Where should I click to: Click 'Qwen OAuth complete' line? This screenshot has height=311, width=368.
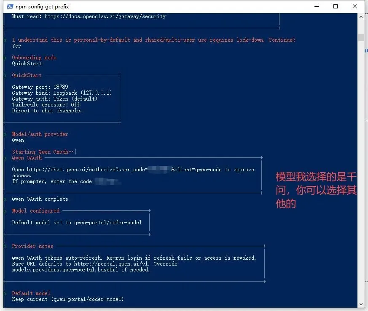click(40, 199)
